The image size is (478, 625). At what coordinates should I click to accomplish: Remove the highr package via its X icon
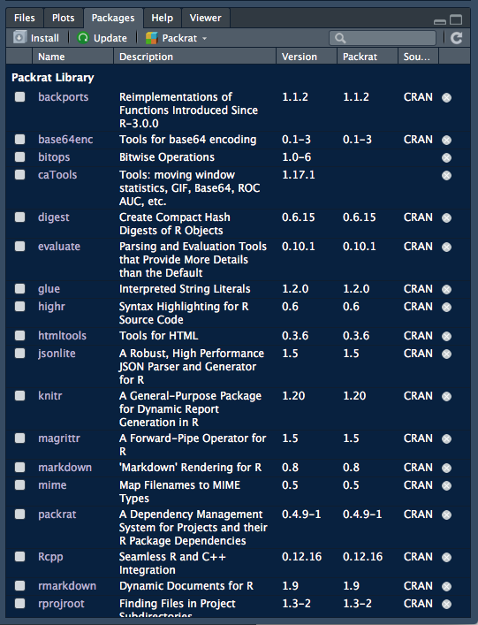[x=446, y=307]
